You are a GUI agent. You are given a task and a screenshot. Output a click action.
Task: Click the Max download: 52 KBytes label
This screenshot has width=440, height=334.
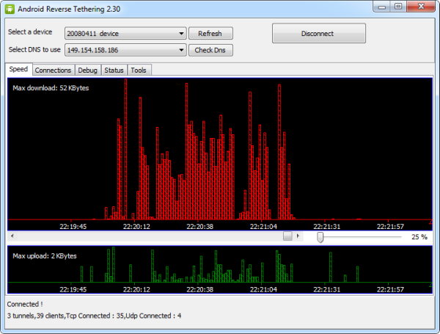pos(51,88)
